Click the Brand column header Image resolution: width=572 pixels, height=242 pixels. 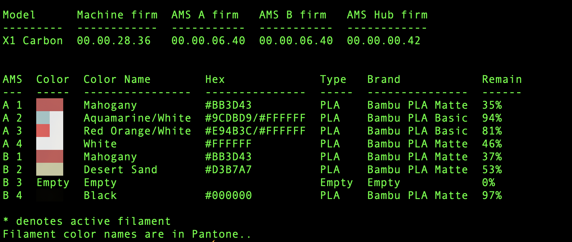click(x=384, y=80)
